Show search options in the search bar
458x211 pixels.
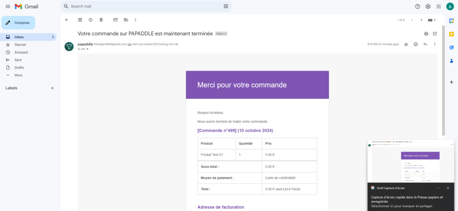[225, 6]
